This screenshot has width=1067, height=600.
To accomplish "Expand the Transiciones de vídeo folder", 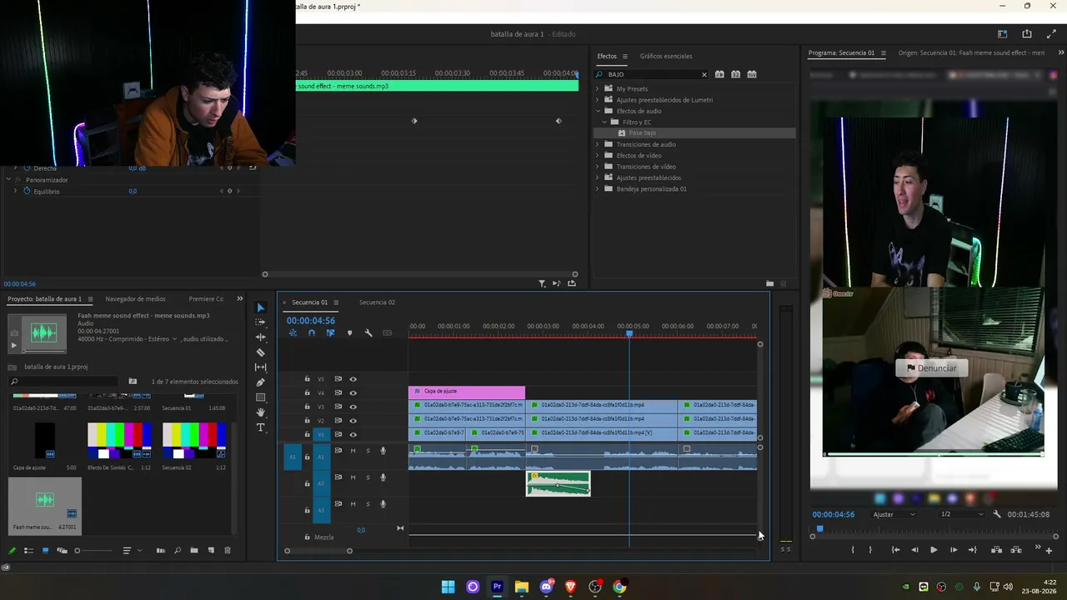I will click(598, 167).
